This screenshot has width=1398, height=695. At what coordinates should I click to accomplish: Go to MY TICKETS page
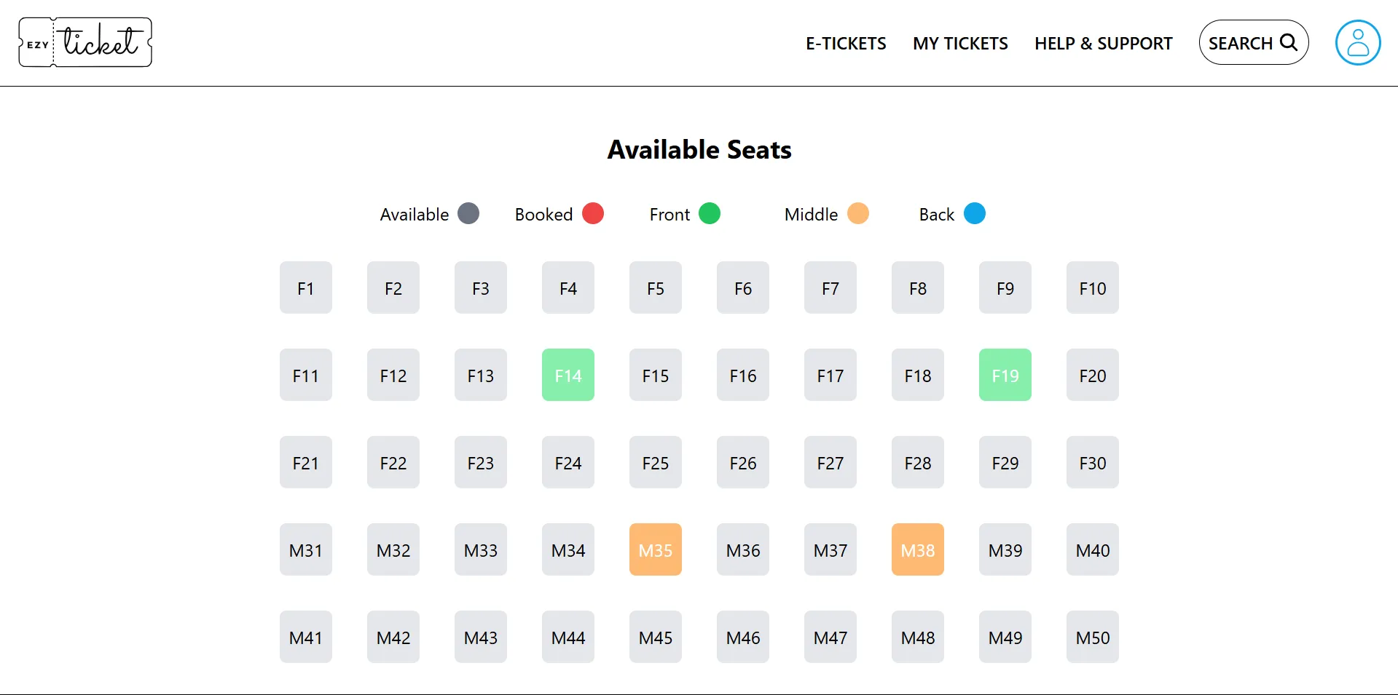(x=960, y=44)
